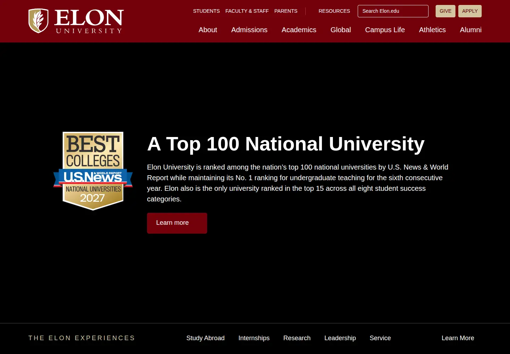Open the Parents link
Screen dimensions: 510x354
tap(286, 11)
